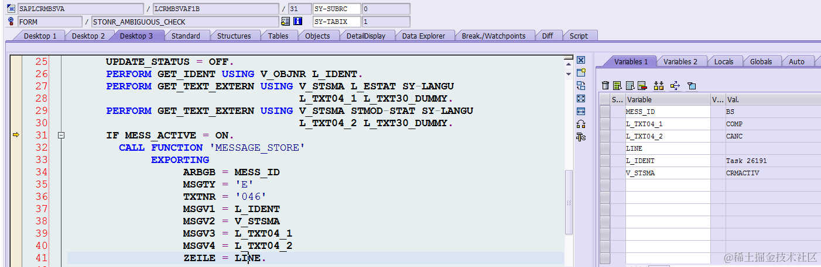Select the L_TXT04_1 variable cell
821x267 pixels.
coord(668,124)
